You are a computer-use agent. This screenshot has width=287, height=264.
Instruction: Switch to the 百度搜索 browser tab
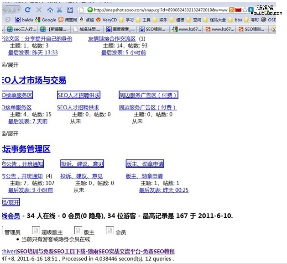point(121,29)
